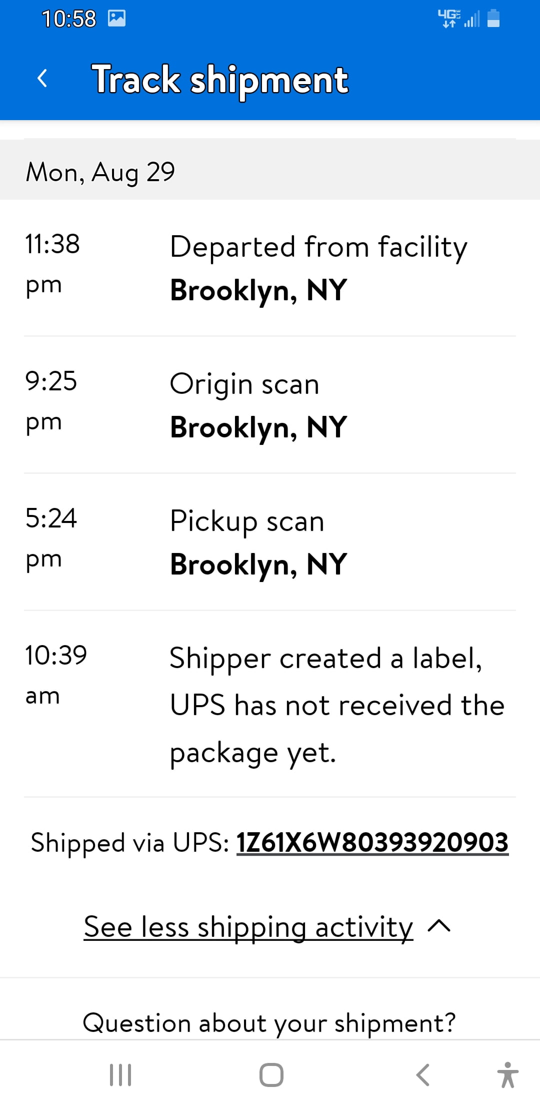Collapse shipping activity with the up chevron
Image resolution: width=540 pixels, height=1111 pixels.
point(439,926)
